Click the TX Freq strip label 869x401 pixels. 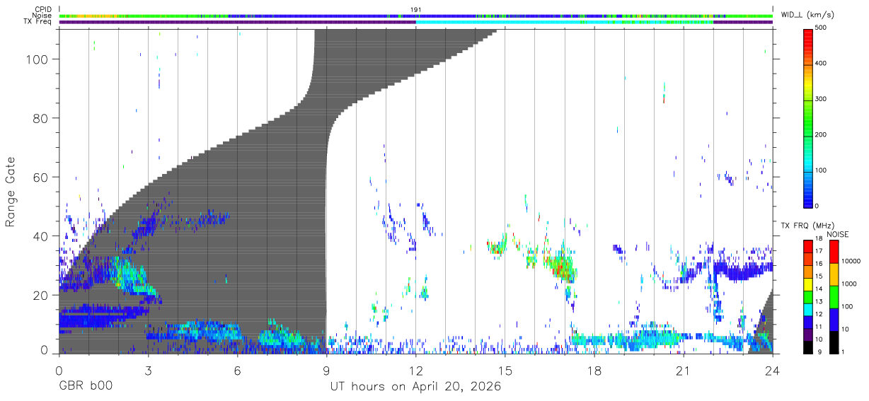click(x=38, y=22)
